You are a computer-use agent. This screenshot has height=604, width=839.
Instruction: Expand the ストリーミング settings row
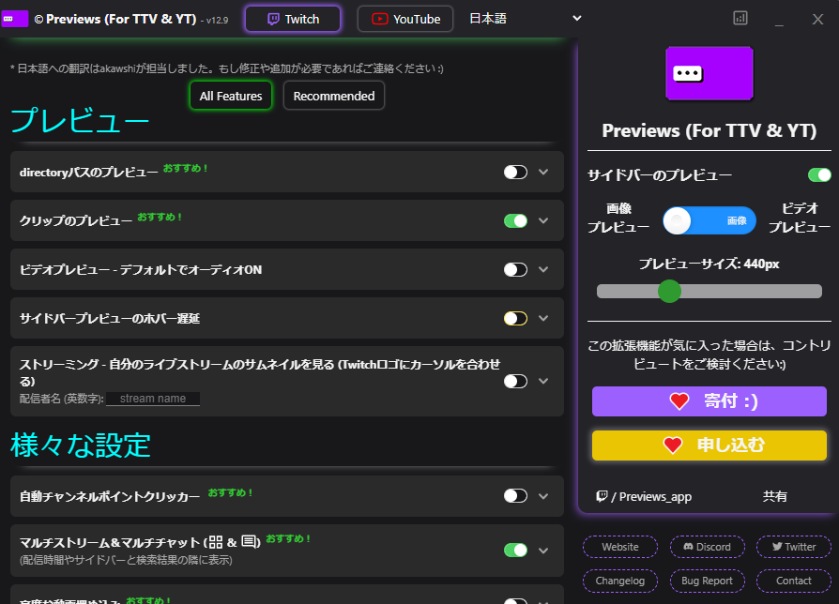point(543,381)
